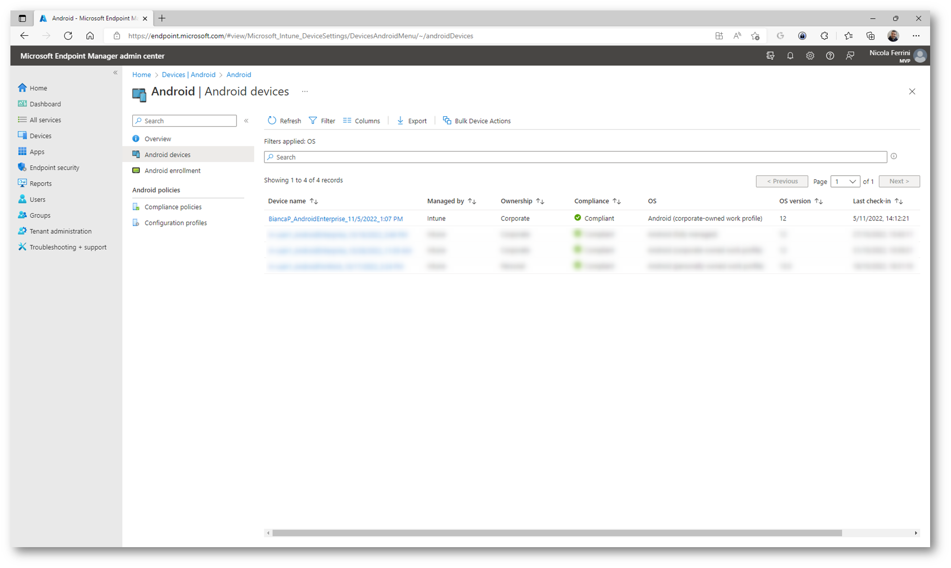
Task: Open browser extensions icon
Action: (x=824, y=36)
